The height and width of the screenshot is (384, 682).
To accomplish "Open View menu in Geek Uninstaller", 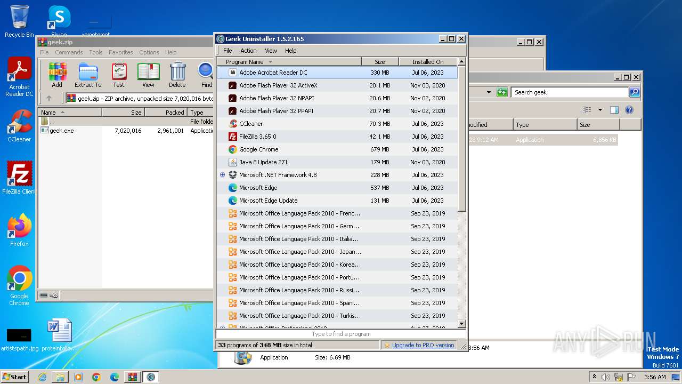I will (271, 51).
